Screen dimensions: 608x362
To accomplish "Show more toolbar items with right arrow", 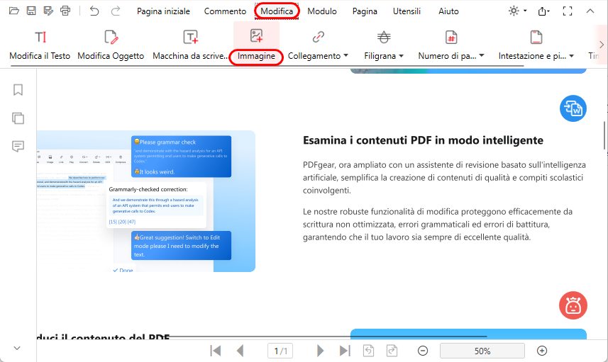I will [602, 45].
